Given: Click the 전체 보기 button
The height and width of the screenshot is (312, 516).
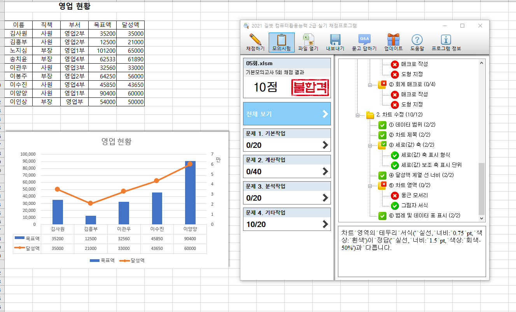Looking at the screenshot, I should click(287, 114).
